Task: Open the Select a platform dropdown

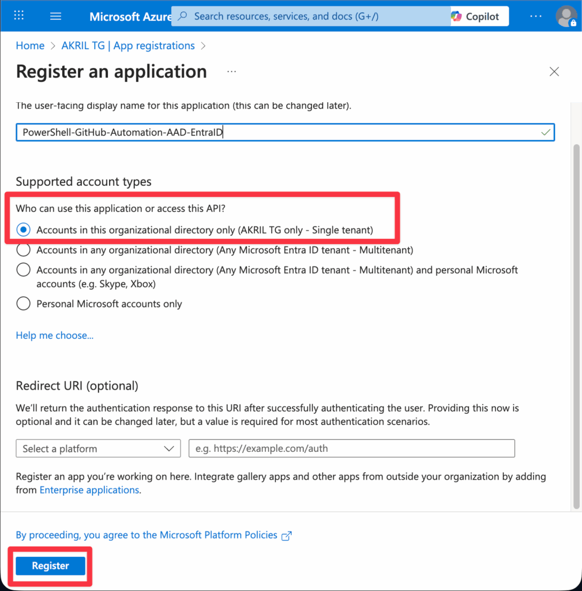Action: [98, 448]
